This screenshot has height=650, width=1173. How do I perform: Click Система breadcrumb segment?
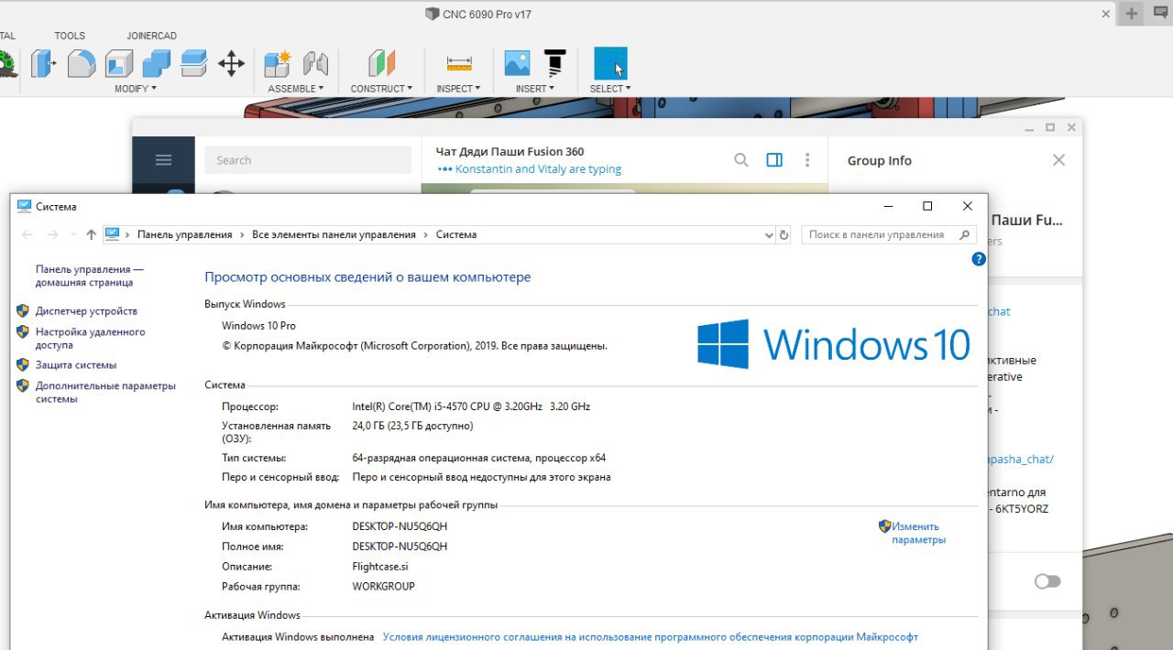coord(455,234)
